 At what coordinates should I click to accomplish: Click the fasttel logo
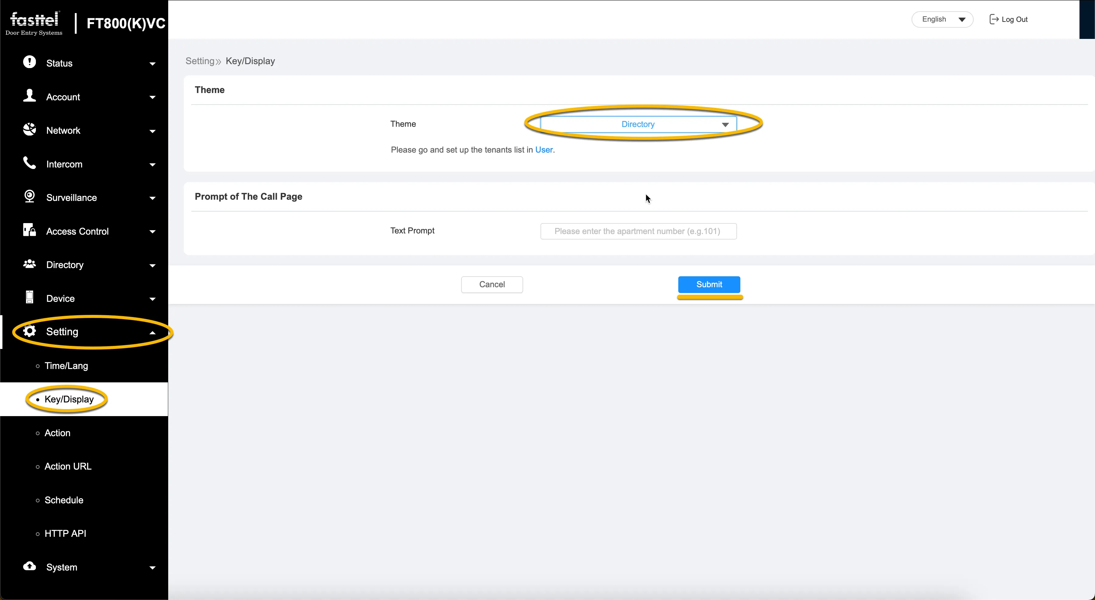point(34,23)
